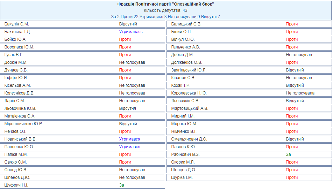Select deputy name Звягільський Ю.Л.
The height and width of the screenshot is (189, 333).
pyautogui.click(x=189, y=70)
